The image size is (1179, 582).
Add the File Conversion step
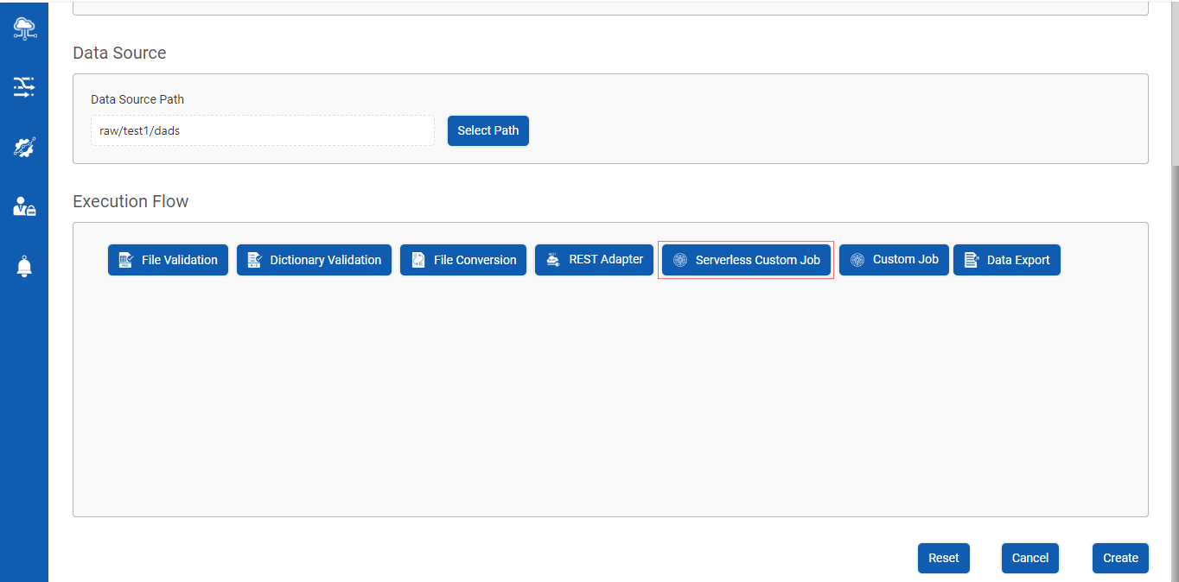click(463, 260)
